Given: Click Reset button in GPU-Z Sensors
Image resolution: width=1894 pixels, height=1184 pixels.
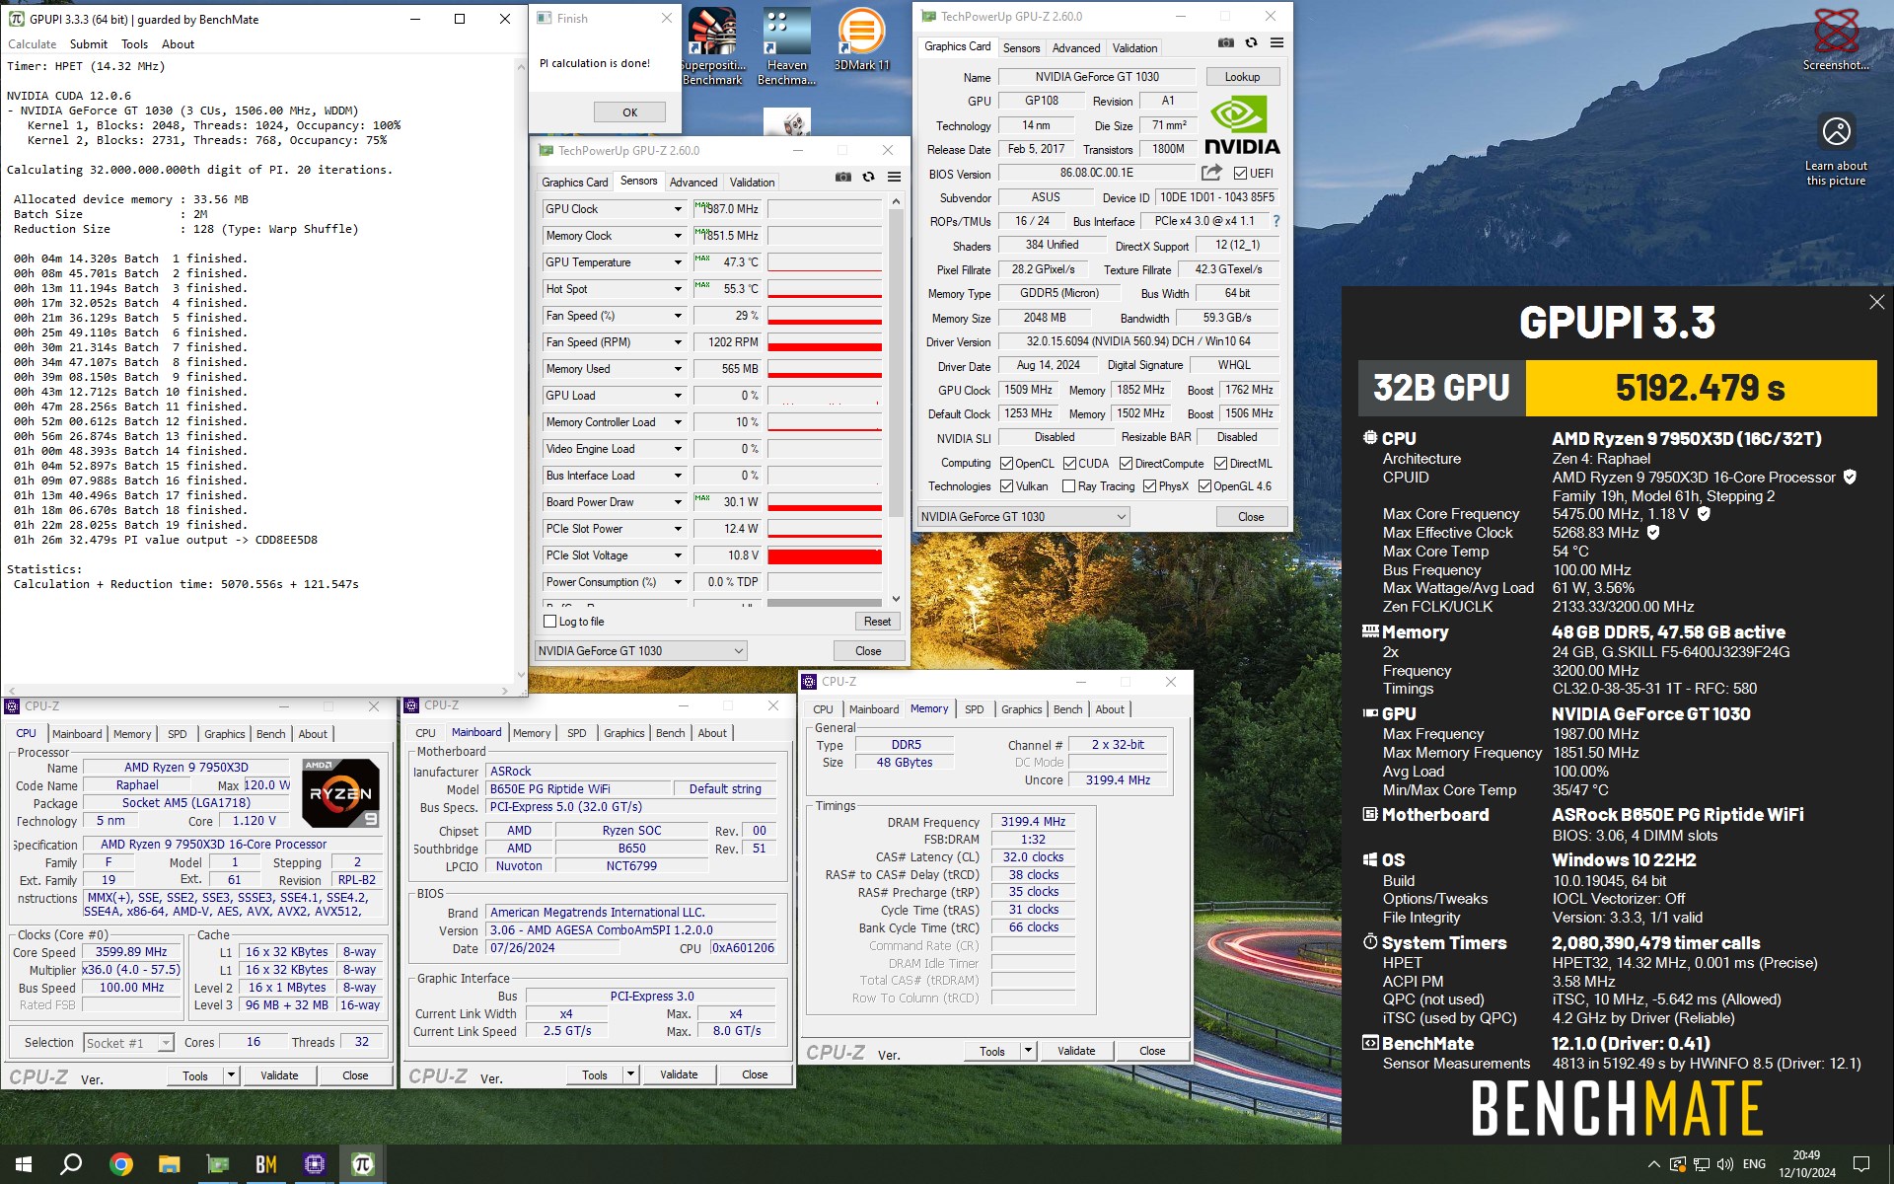Looking at the screenshot, I should coord(877,622).
